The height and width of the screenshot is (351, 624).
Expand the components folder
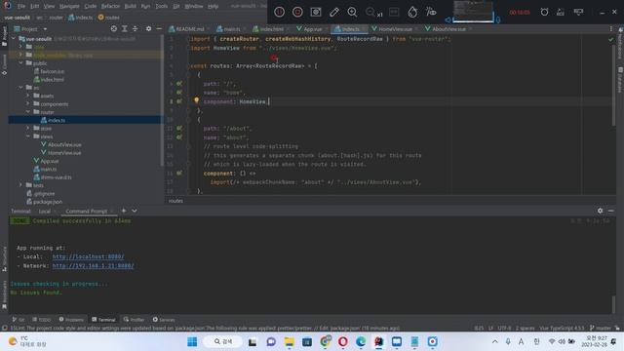28,103
